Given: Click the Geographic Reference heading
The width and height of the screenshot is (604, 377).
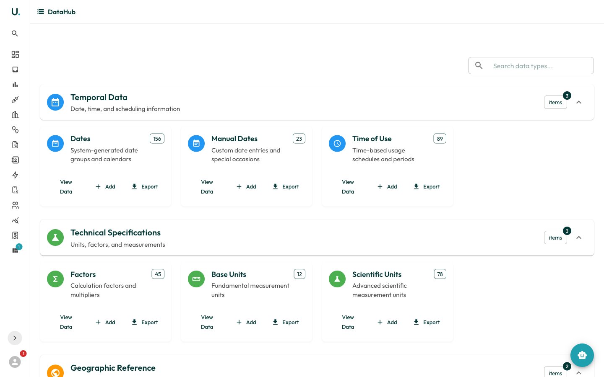Looking at the screenshot, I should [113, 368].
